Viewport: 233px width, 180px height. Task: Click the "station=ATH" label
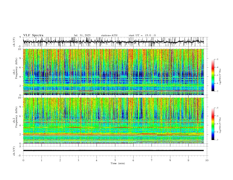click(109, 35)
